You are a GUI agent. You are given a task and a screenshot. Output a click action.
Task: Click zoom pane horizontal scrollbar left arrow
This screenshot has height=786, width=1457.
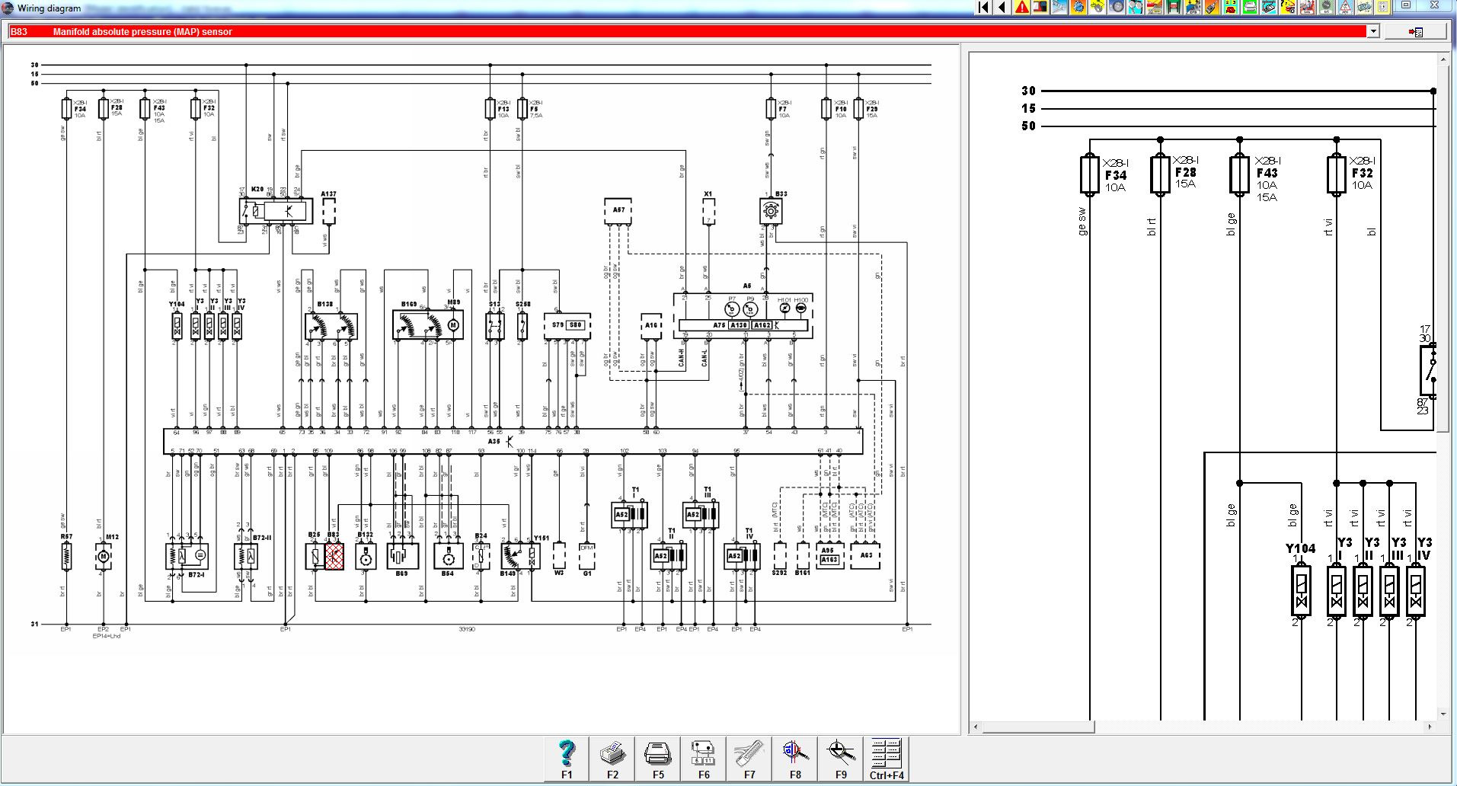976,727
